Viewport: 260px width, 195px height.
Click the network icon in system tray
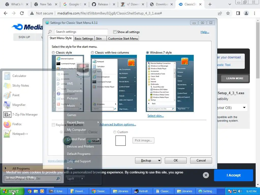pyautogui.click(x=235, y=191)
